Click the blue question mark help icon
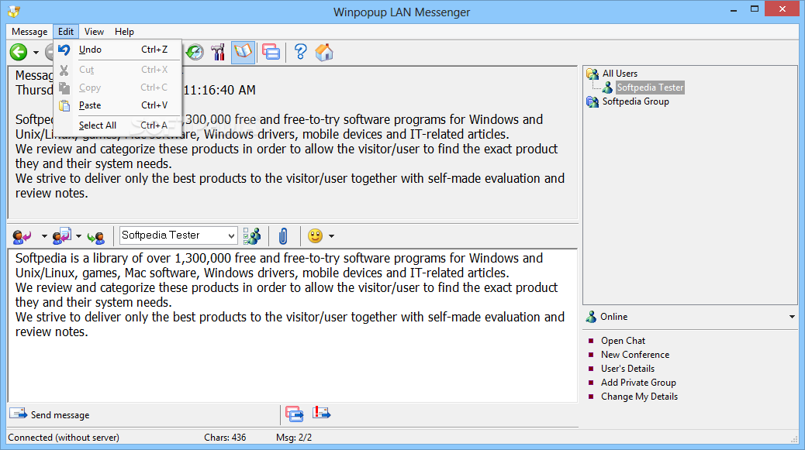805x450 pixels. pyautogui.click(x=300, y=52)
